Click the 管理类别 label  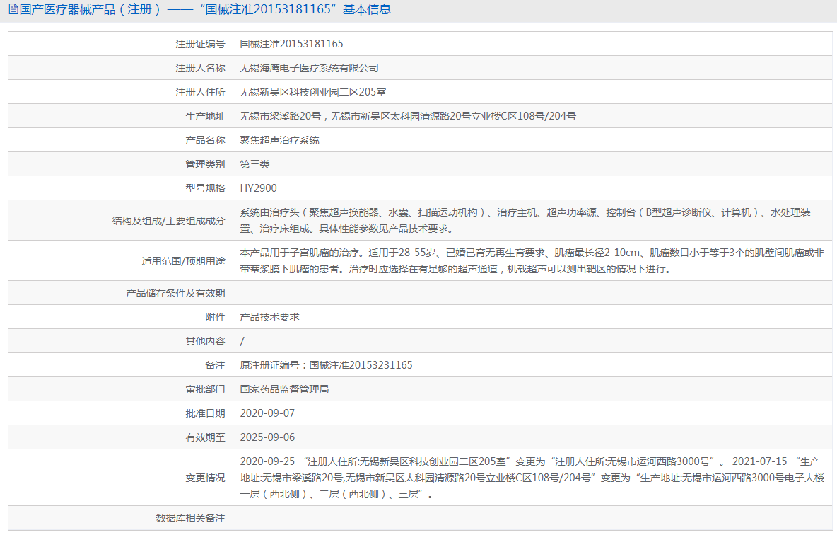pos(205,164)
